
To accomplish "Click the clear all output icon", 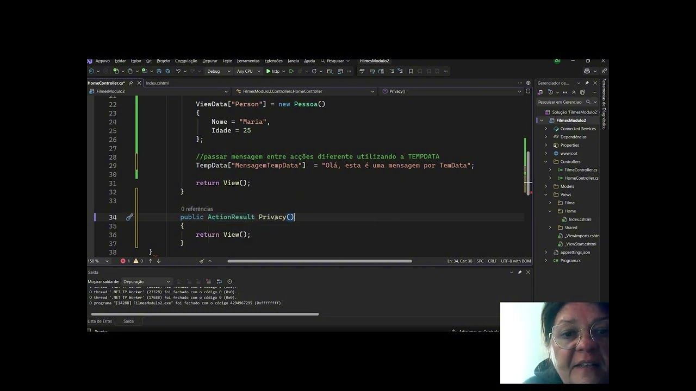I will (208, 282).
